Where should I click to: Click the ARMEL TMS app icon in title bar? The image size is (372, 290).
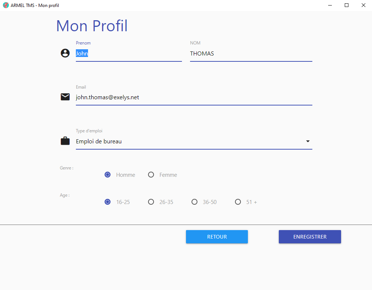[x=6, y=6]
